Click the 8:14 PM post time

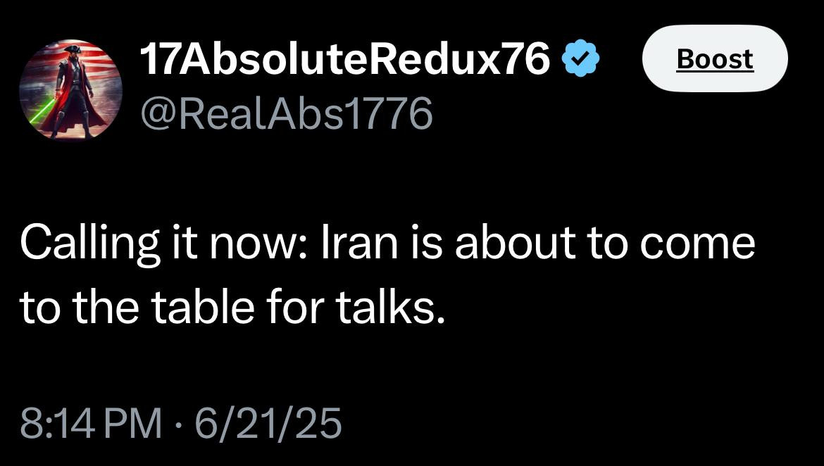(x=92, y=424)
